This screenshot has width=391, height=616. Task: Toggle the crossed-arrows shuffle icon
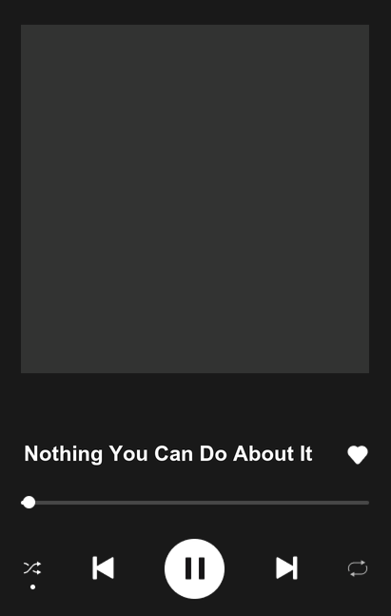pos(32,568)
